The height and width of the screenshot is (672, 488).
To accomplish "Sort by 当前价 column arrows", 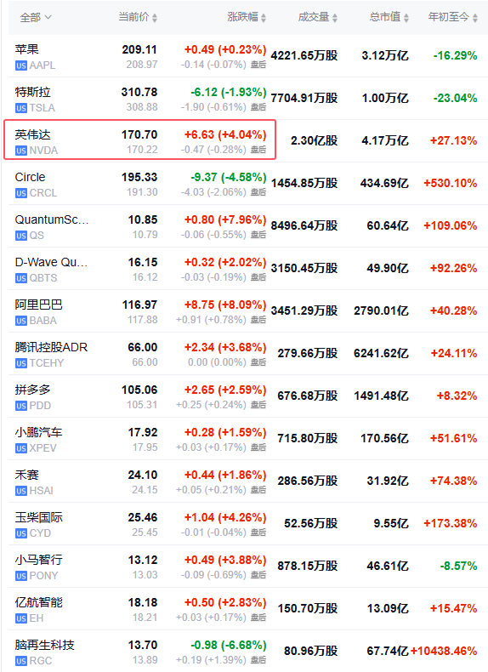I will click(x=155, y=18).
